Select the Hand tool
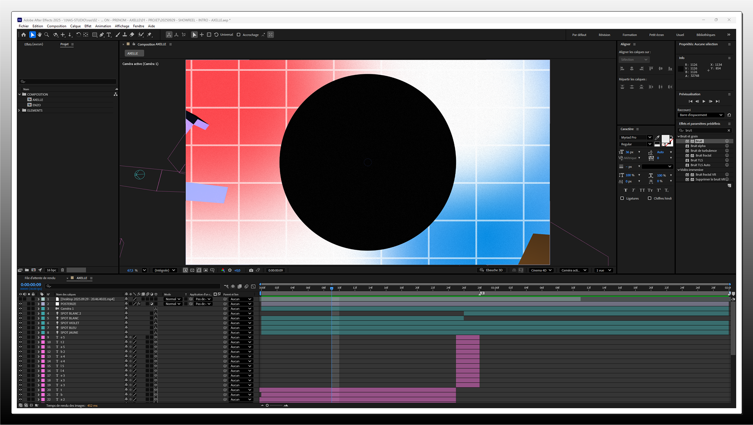The width and height of the screenshot is (753, 425). pos(40,35)
